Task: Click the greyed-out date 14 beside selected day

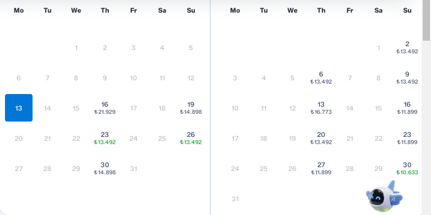Action: click(47, 108)
